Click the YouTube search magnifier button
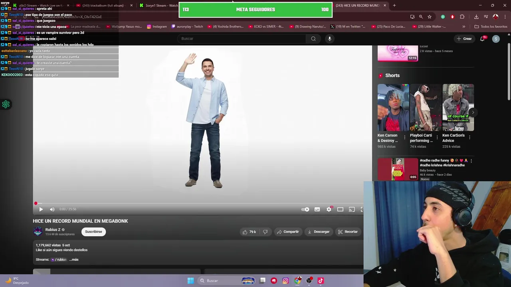Screen dimensions: 511x287 [x=313, y=39]
